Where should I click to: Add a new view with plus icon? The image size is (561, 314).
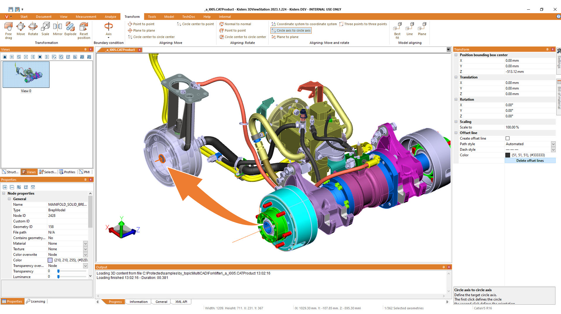[12, 57]
